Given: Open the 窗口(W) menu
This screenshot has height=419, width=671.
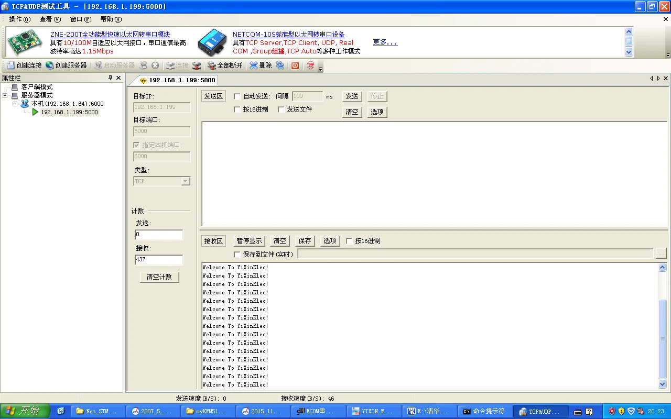Looking at the screenshot, I should coord(81,19).
